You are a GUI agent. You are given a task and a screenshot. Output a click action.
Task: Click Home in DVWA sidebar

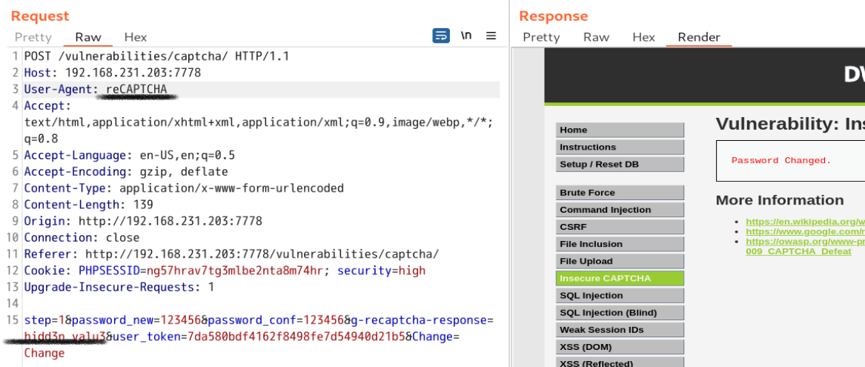click(620, 130)
